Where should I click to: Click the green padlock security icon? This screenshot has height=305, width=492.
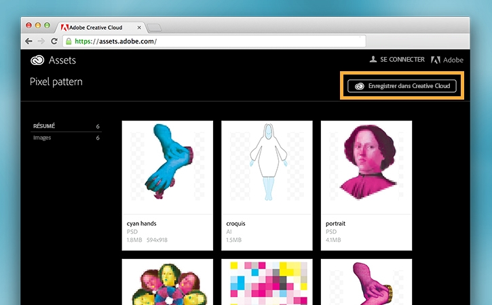[69, 41]
